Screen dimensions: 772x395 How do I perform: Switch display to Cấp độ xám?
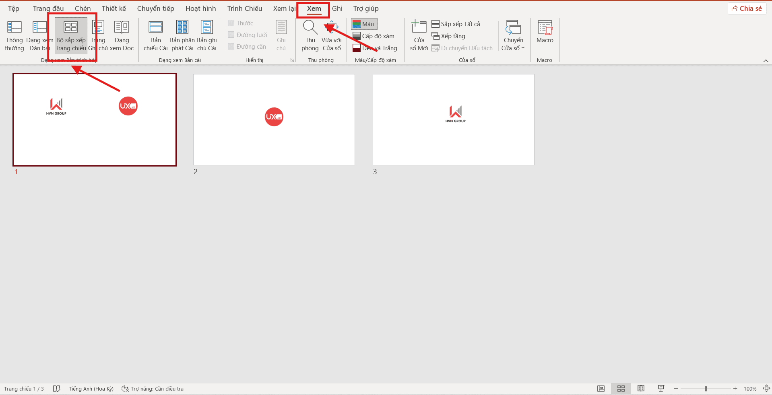(x=374, y=36)
